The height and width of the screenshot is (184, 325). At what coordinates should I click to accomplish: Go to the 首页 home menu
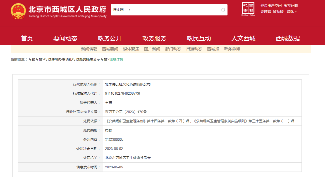click(27, 38)
